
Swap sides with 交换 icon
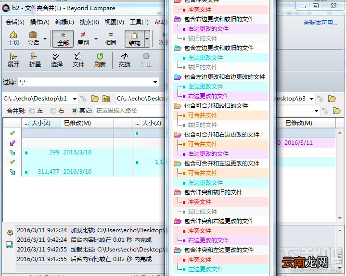tap(125, 60)
